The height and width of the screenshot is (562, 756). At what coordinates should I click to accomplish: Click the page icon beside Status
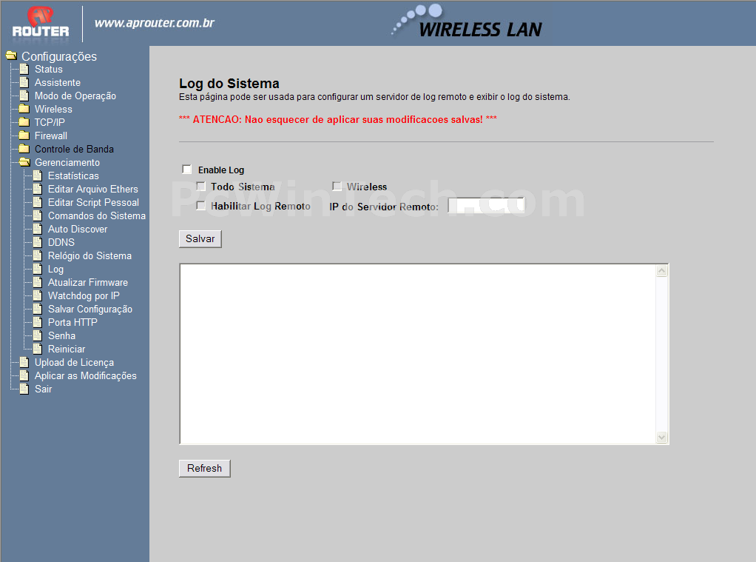pyautogui.click(x=24, y=69)
